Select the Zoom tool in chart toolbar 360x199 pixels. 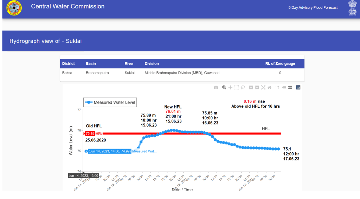(224, 87)
